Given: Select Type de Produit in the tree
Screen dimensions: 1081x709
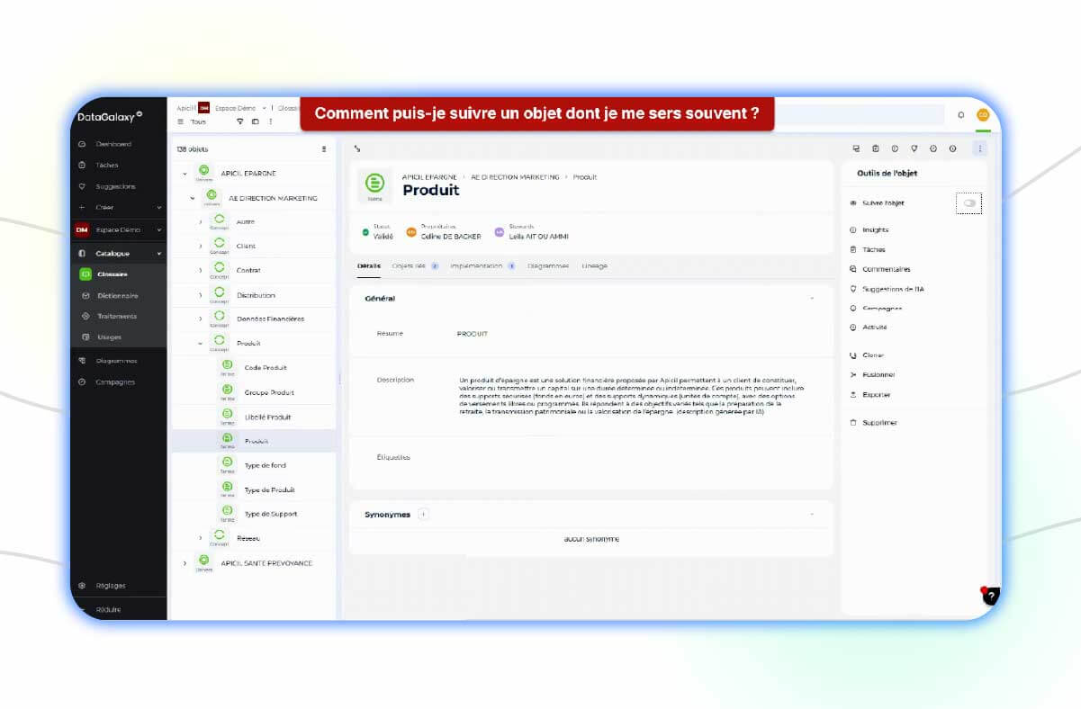Looking at the screenshot, I should 269,490.
